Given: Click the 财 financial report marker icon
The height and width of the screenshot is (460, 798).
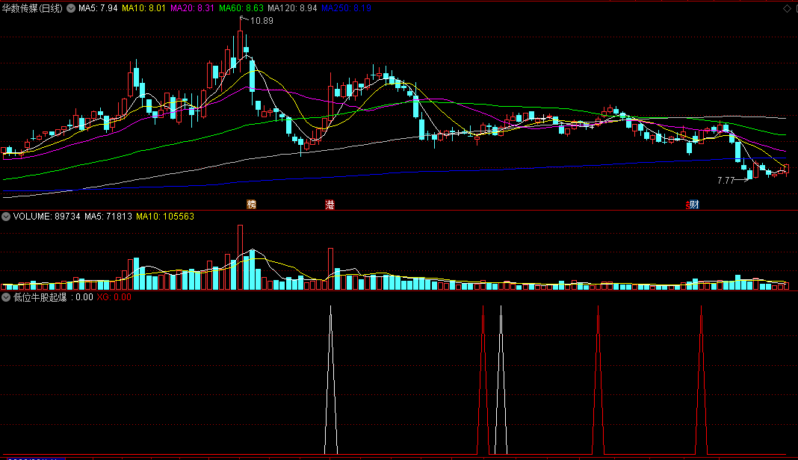Looking at the screenshot, I should click(x=693, y=205).
